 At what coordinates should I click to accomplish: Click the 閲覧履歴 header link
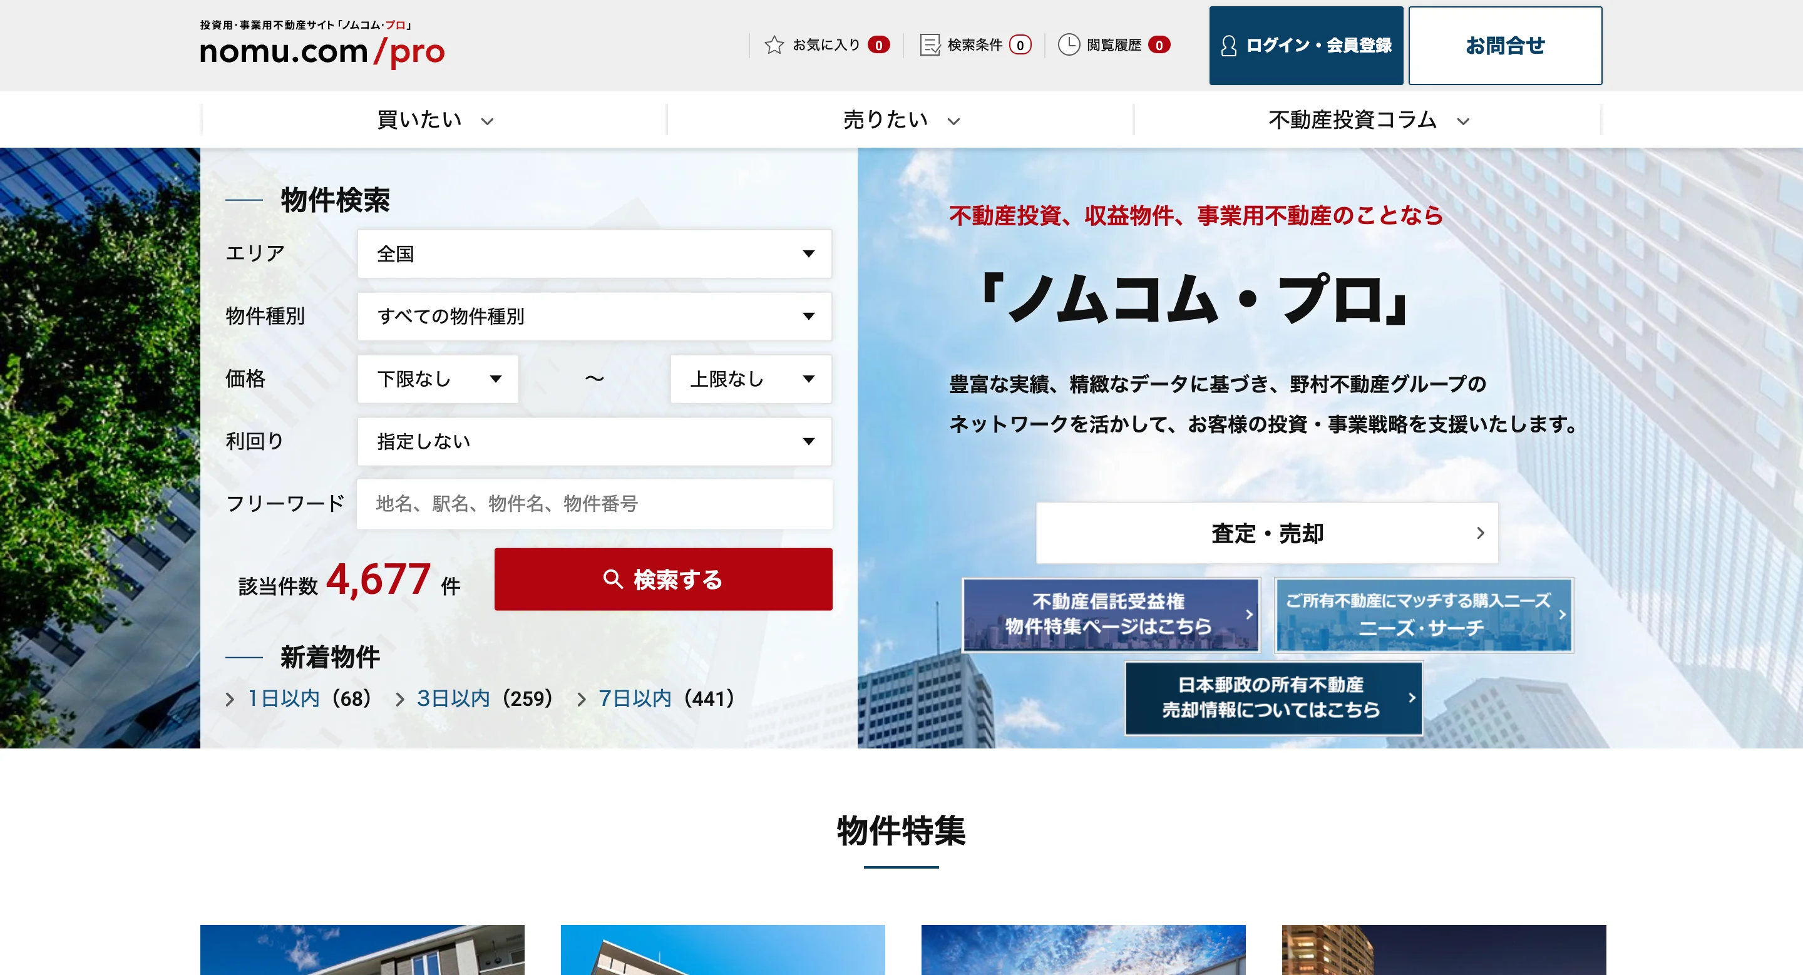pos(1114,45)
